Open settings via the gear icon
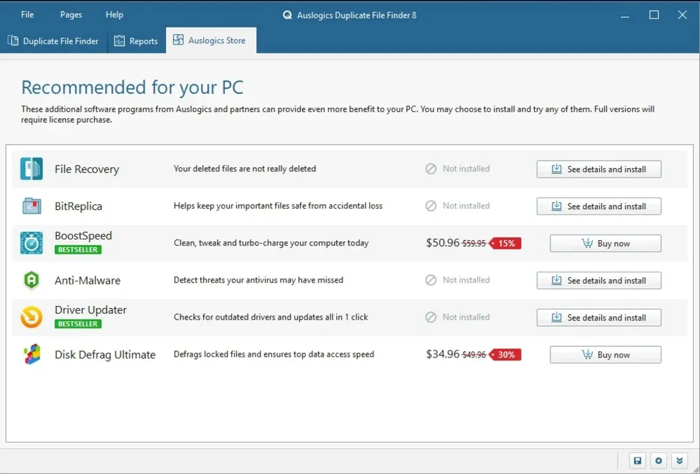700x474 pixels. coord(659,461)
